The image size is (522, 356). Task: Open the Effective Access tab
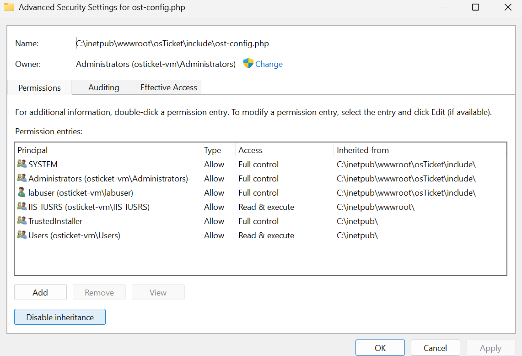[x=168, y=88]
